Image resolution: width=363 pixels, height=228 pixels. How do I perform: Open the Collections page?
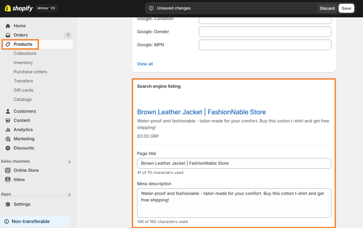click(x=25, y=53)
